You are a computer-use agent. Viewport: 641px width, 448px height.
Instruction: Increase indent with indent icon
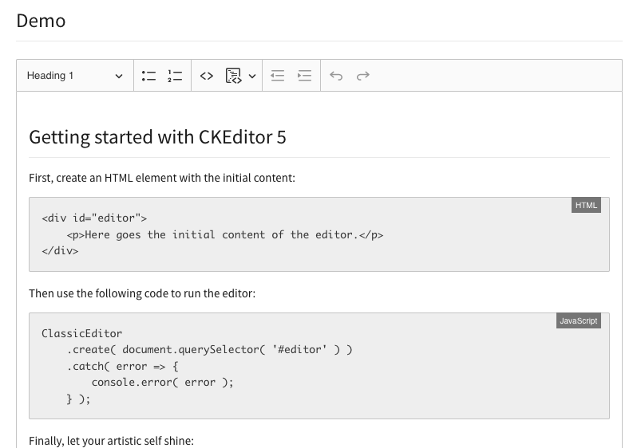pyautogui.click(x=305, y=76)
